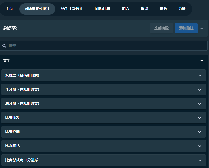This screenshot has height=168, width=209.
Task: Expand 让分盘（包括加时赛） market
Action: click(x=104, y=90)
